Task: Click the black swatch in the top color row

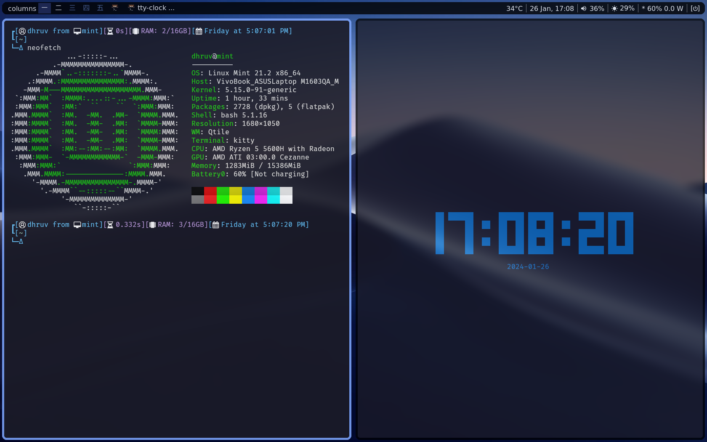Action: pos(198,191)
